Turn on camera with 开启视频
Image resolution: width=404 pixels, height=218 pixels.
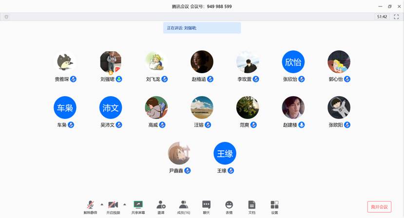pos(113,206)
